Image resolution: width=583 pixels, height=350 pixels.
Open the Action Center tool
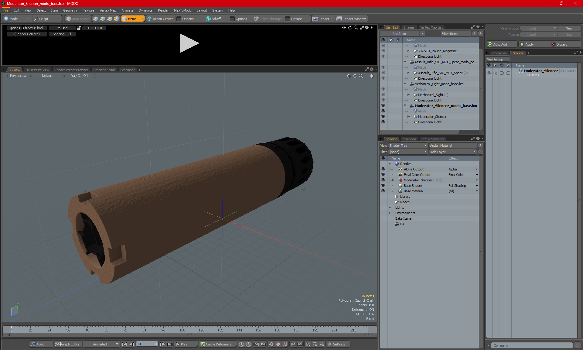(160, 19)
